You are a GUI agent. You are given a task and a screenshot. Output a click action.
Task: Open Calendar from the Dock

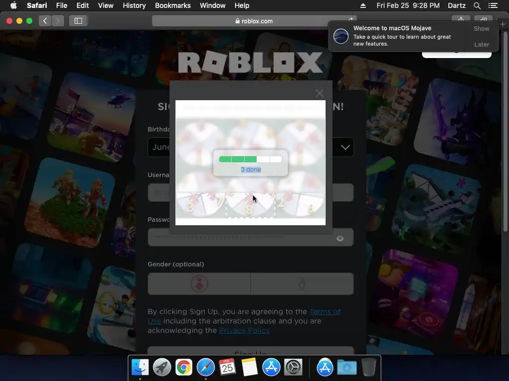[227, 368]
